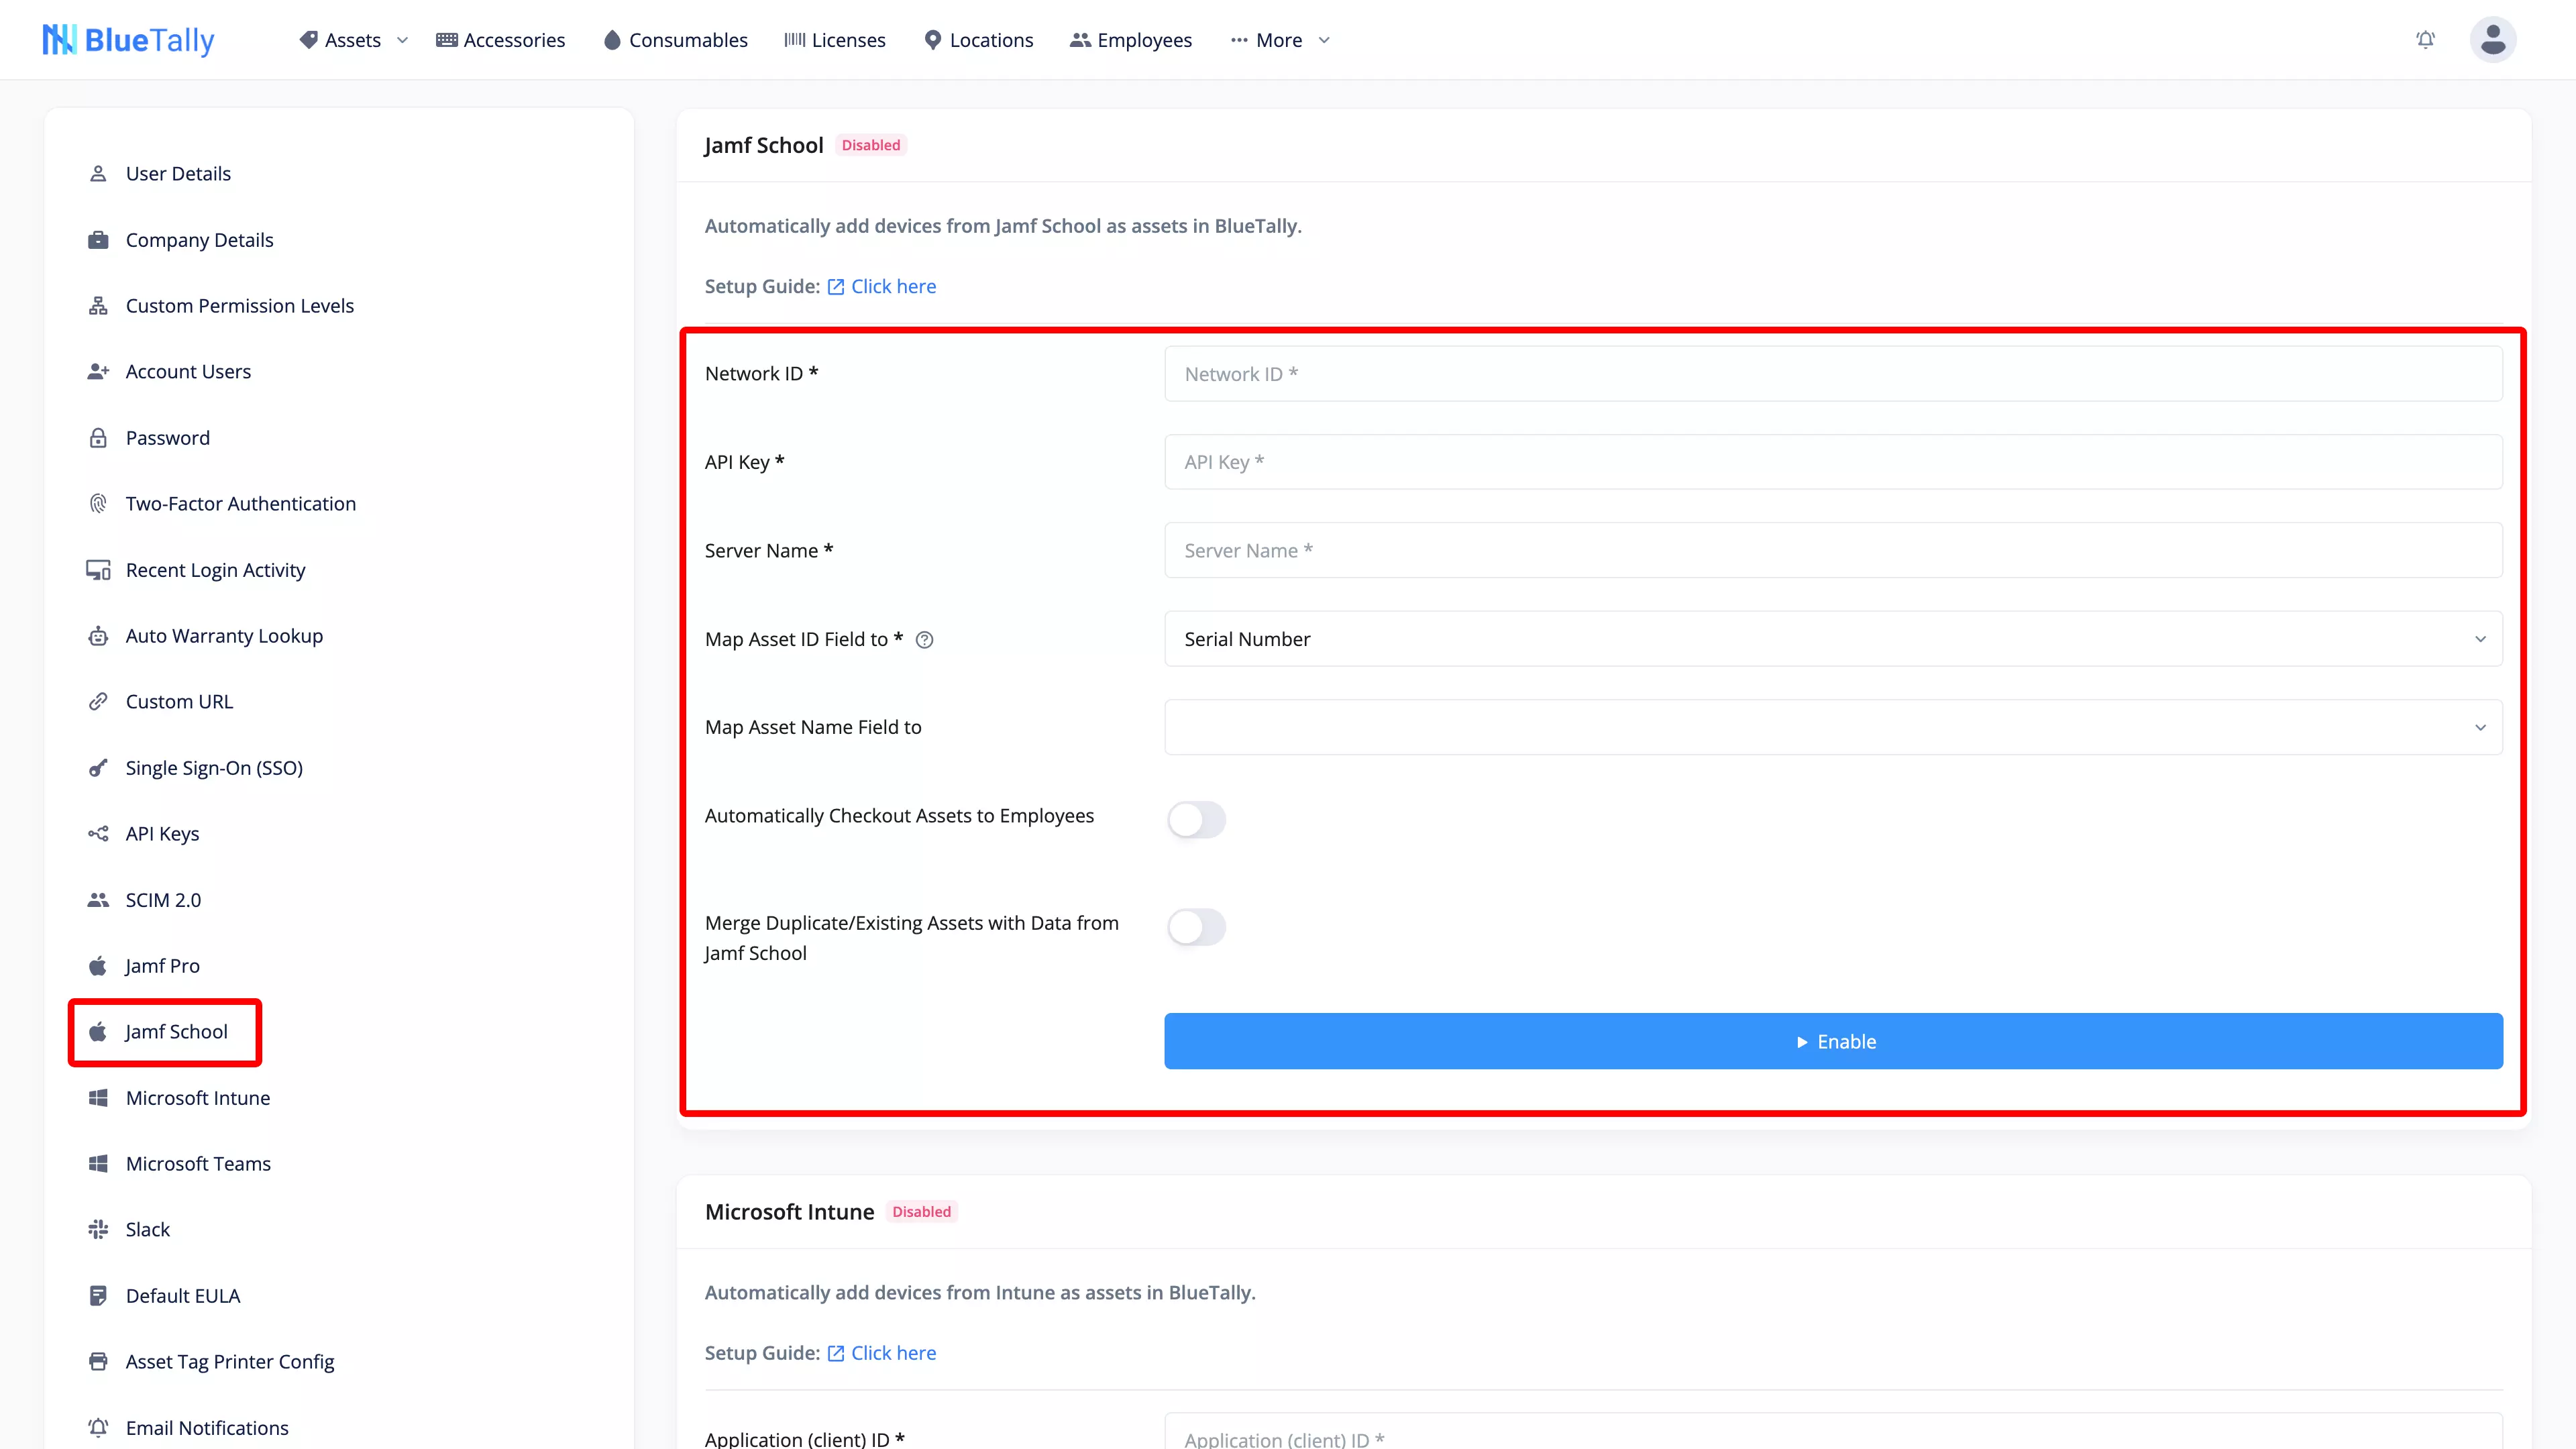
Task: Toggle Merge Duplicate/Existing Assets switch
Action: [1196, 927]
